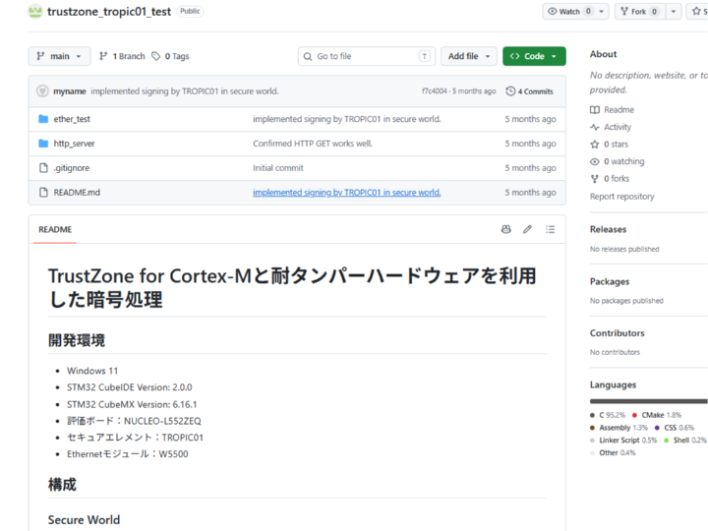
Task: Open the 1 Branch link
Action: [122, 56]
